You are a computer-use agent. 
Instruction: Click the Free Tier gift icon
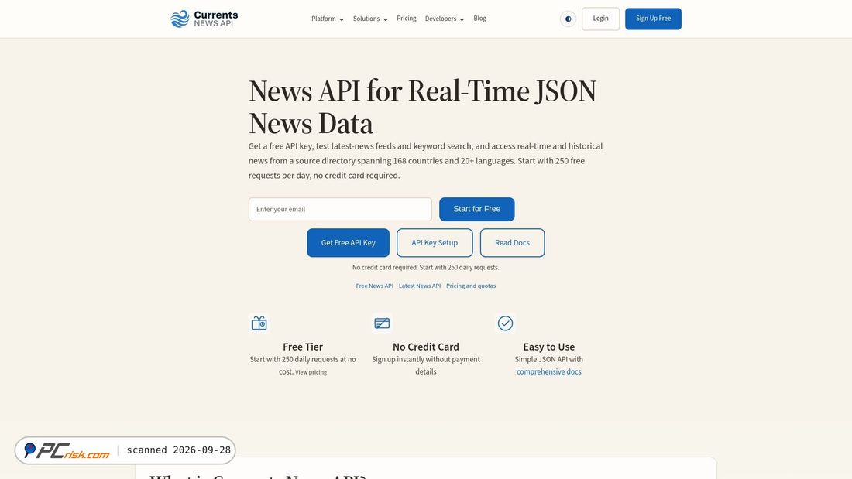pos(259,323)
